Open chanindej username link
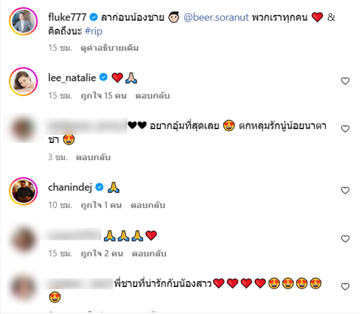The image size is (360, 314). (70, 187)
